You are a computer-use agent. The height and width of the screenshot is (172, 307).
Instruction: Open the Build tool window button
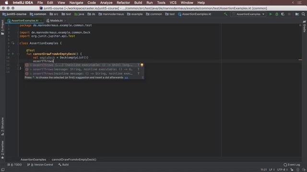[63, 164]
